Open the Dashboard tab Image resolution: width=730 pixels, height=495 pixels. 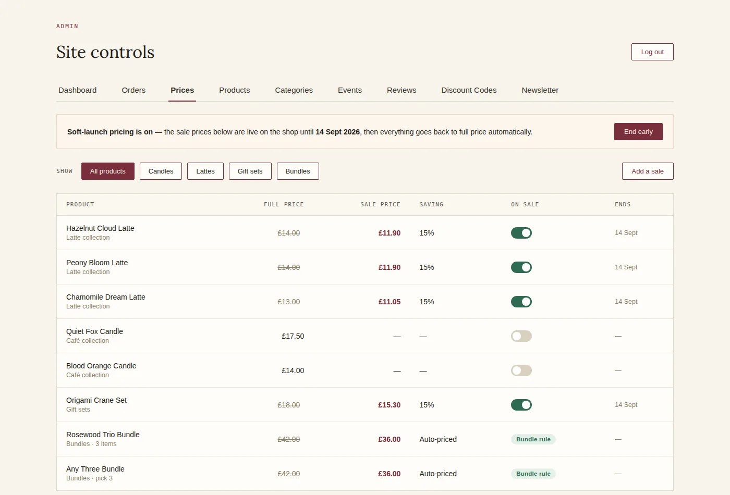(77, 90)
